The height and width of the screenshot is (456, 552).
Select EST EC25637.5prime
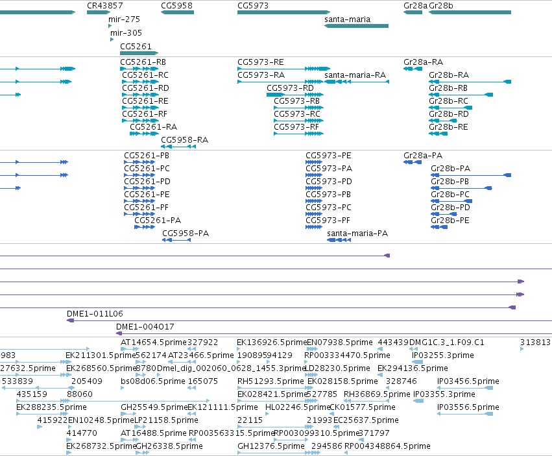pyautogui.click(x=336, y=427)
